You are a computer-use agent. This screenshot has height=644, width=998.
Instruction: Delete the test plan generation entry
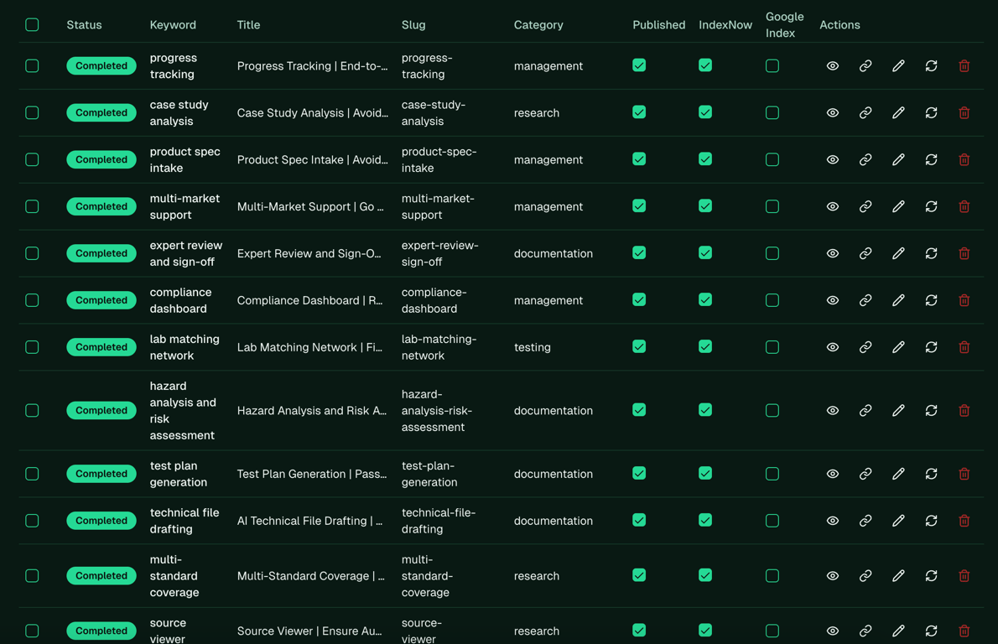pyautogui.click(x=964, y=474)
